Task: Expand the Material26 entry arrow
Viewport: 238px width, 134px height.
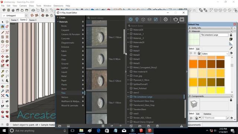Action: tap(128, 30)
